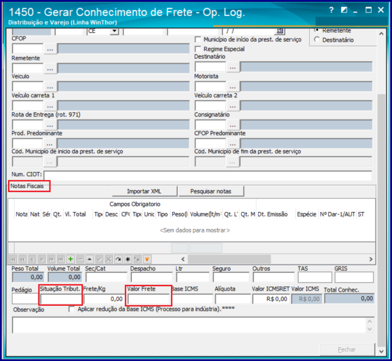This screenshot has width=392, height=361.
Task: Save a bookmark with the black star icon
Action: click(x=128, y=259)
